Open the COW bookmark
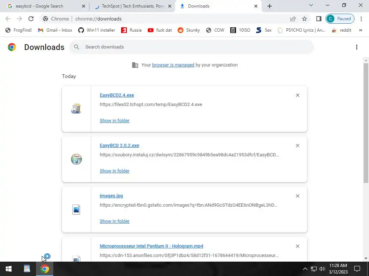Screen dimensions: 369x276 pyautogui.click(x=215, y=30)
